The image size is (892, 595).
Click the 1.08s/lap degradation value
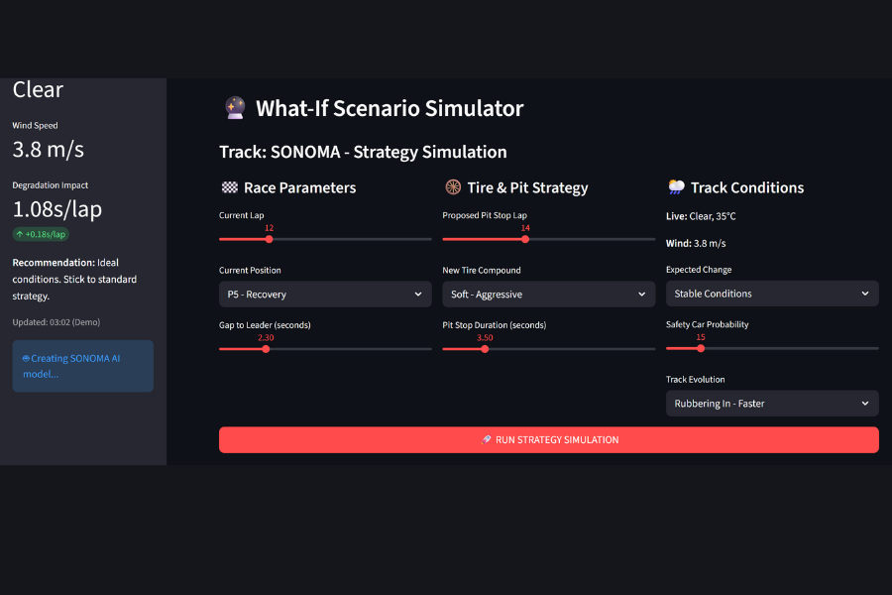[56, 209]
